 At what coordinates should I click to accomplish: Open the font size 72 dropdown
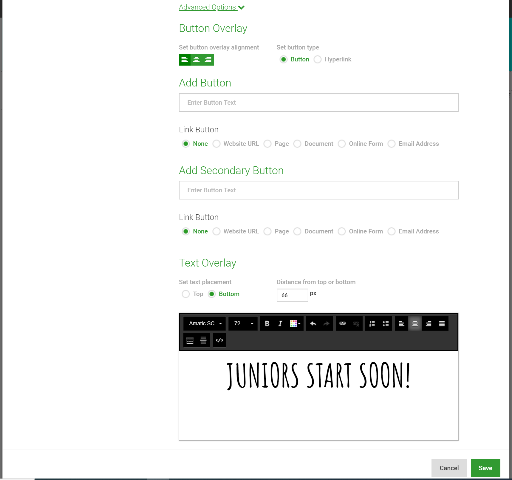pos(243,323)
